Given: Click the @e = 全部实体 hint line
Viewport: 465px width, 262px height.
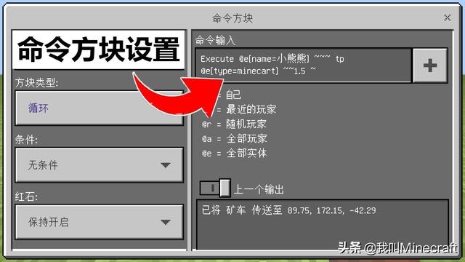Looking at the screenshot, I should (x=234, y=153).
